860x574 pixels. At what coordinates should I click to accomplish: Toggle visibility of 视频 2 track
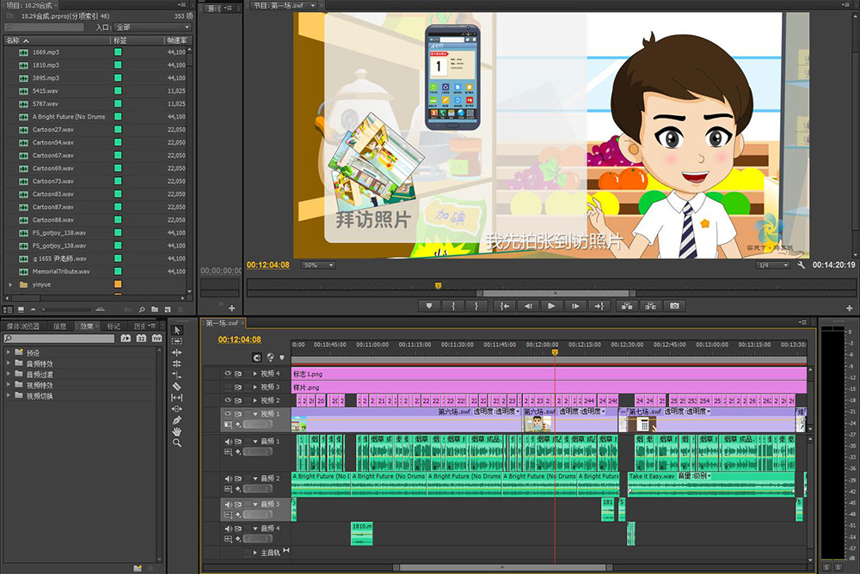228,400
